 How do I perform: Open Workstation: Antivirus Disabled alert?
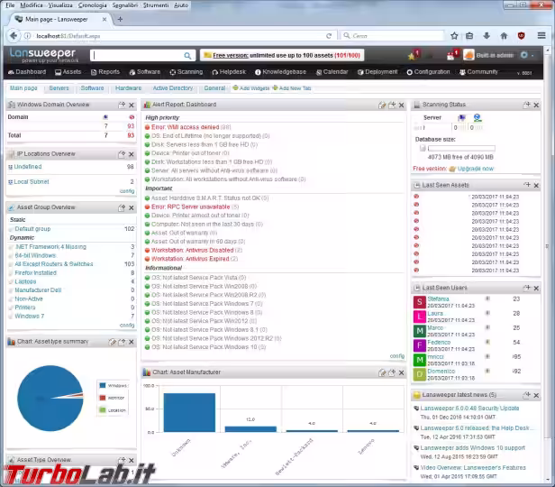click(x=192, y=250)
